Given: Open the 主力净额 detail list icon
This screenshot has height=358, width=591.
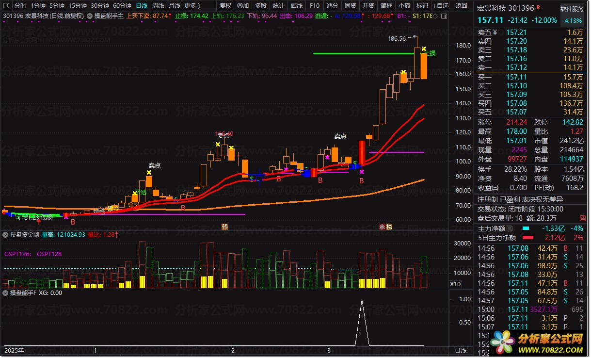Looking at the screenshot, I should (x=510, y=228).
